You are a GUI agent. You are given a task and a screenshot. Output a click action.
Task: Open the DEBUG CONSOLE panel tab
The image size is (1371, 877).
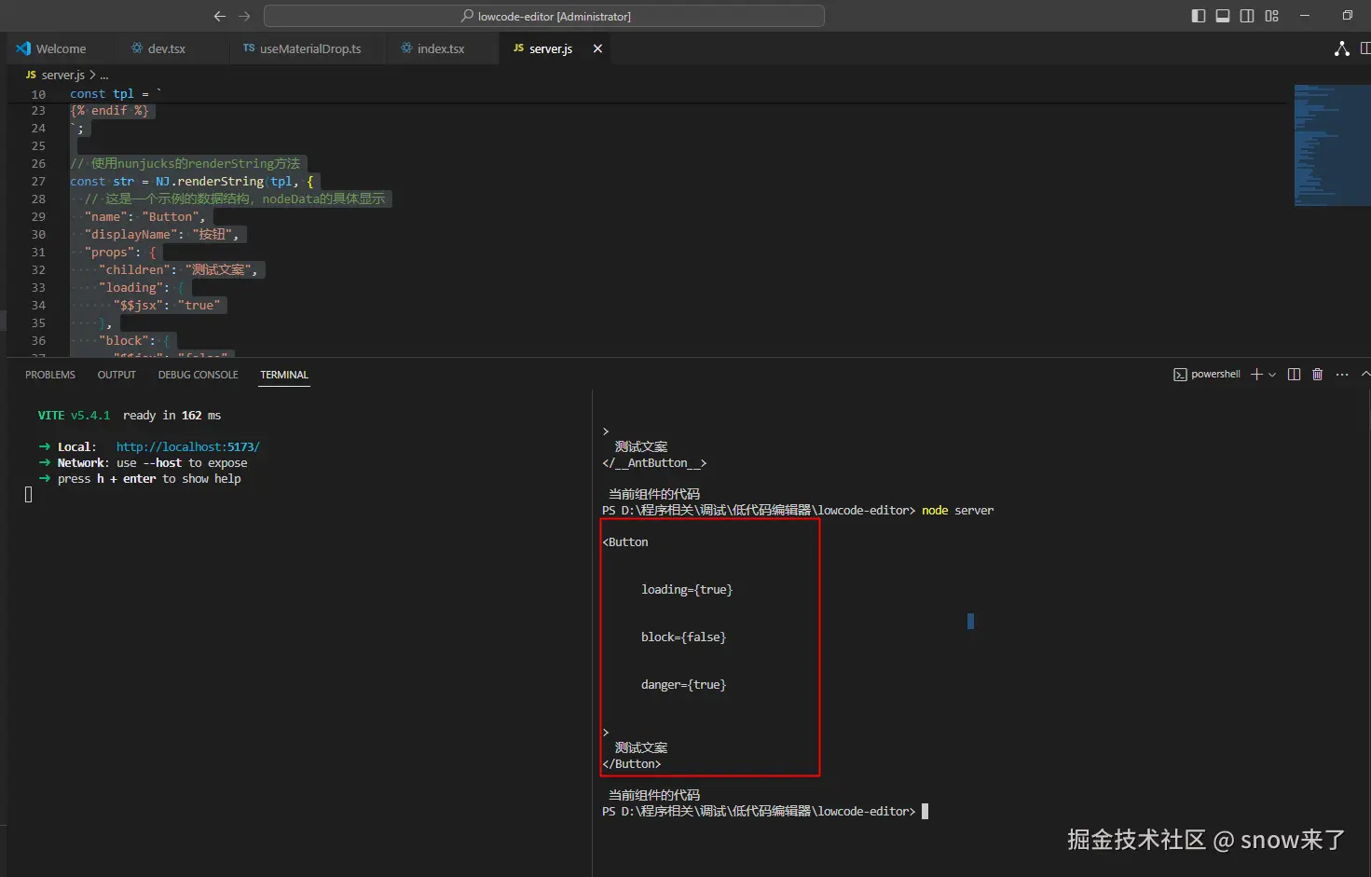(x=198, y=375)
